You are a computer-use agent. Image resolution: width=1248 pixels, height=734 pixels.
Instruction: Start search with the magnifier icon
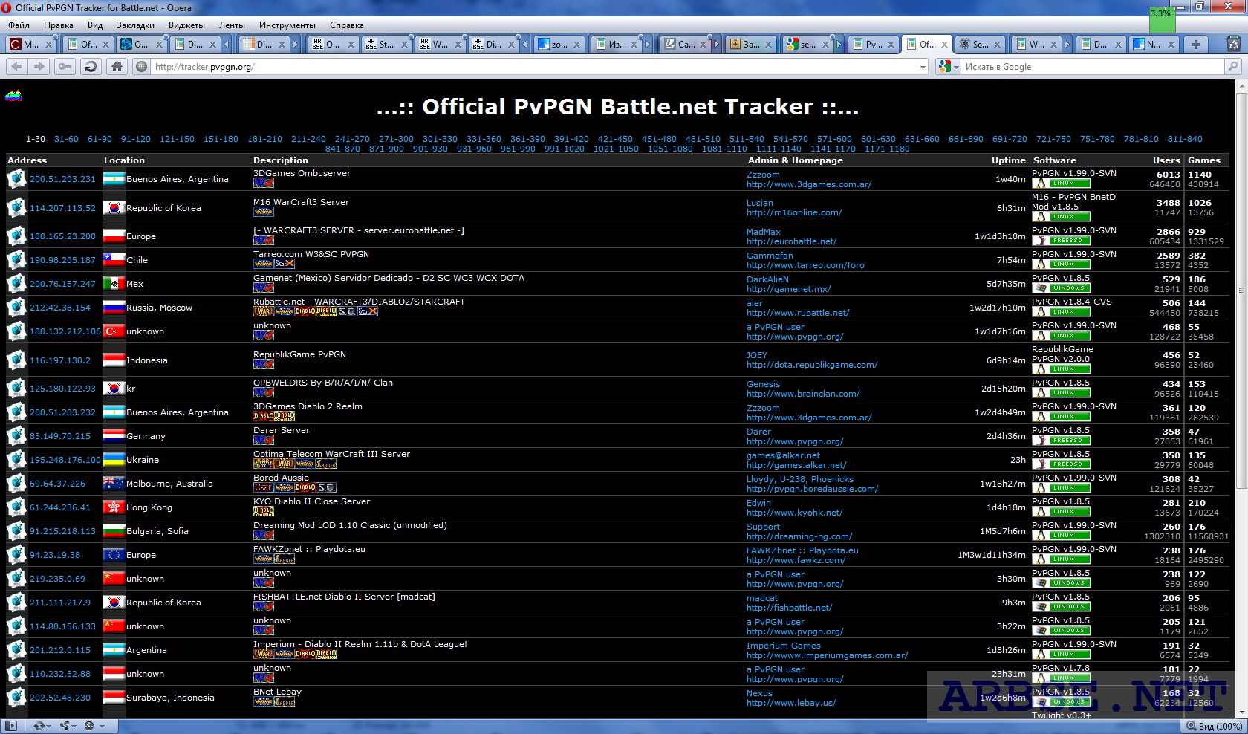1232,67
